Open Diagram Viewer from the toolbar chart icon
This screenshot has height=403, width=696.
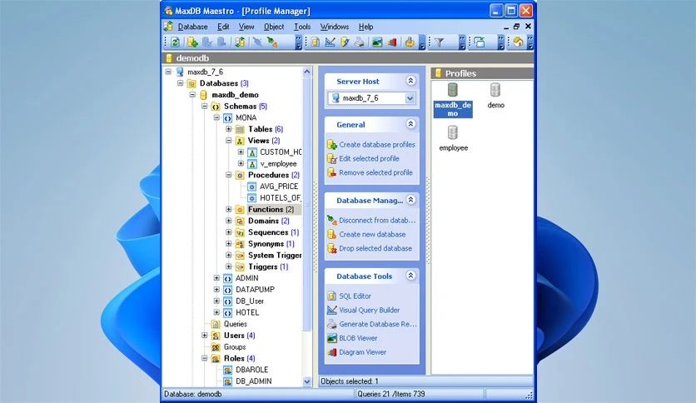click(391, 42)
